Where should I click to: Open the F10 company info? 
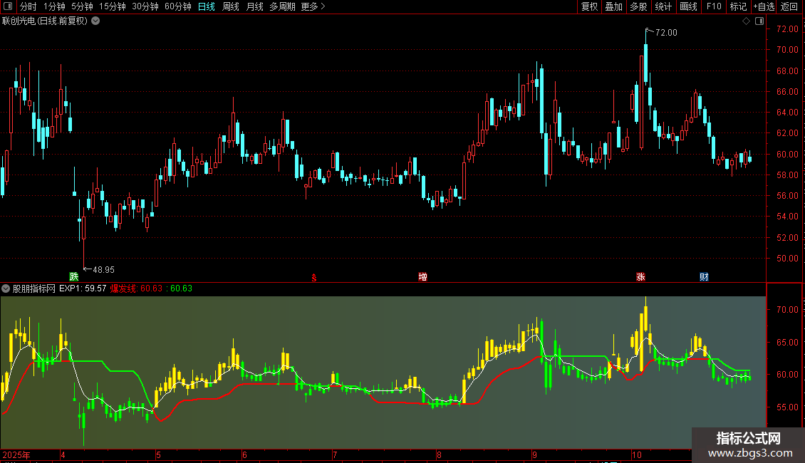pos(714,6)
